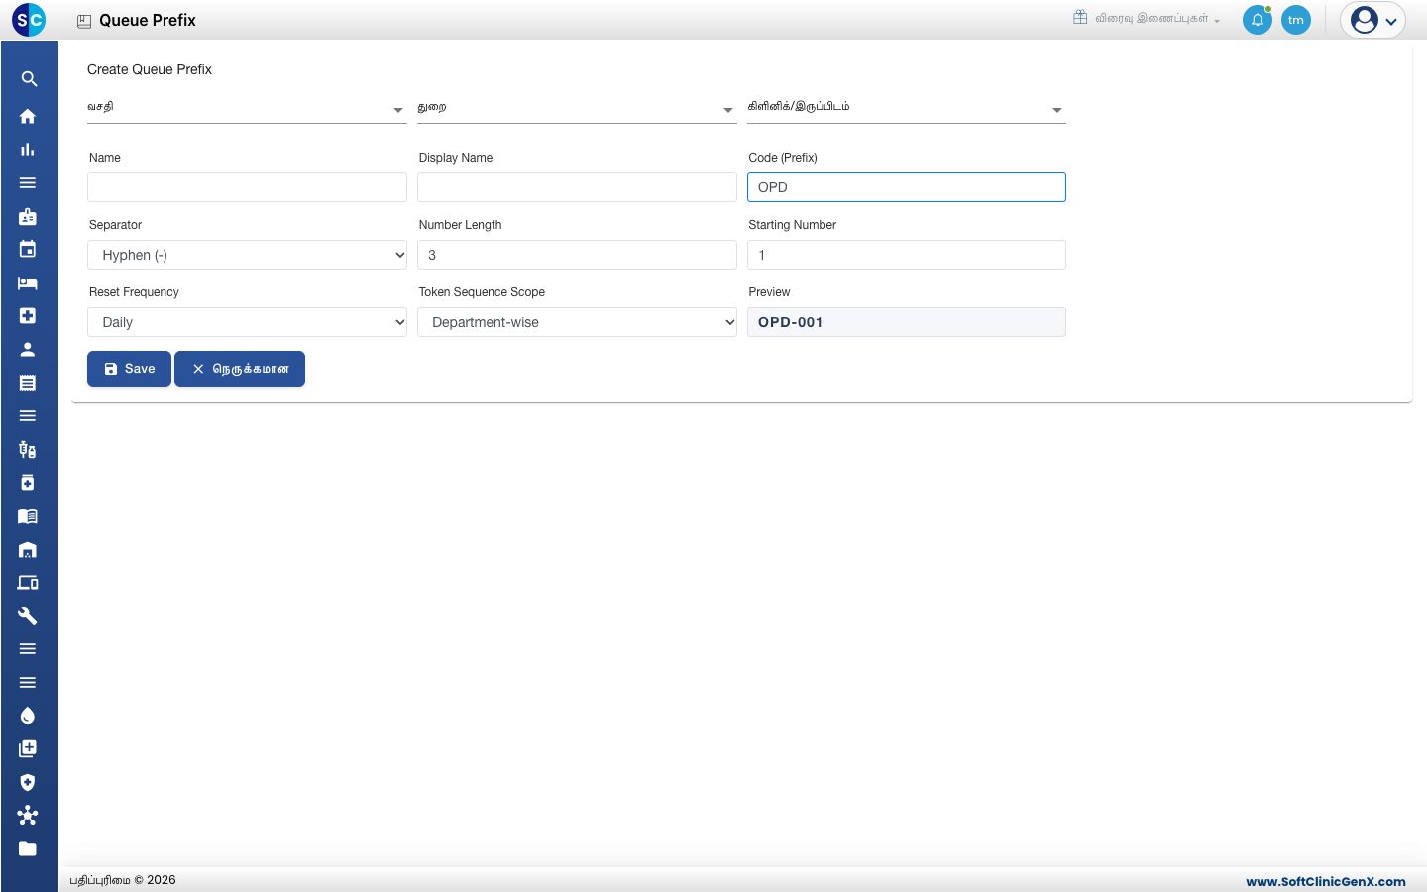Expand the வசதி dropdown
1427x892 pixels.
click(247, 108)
